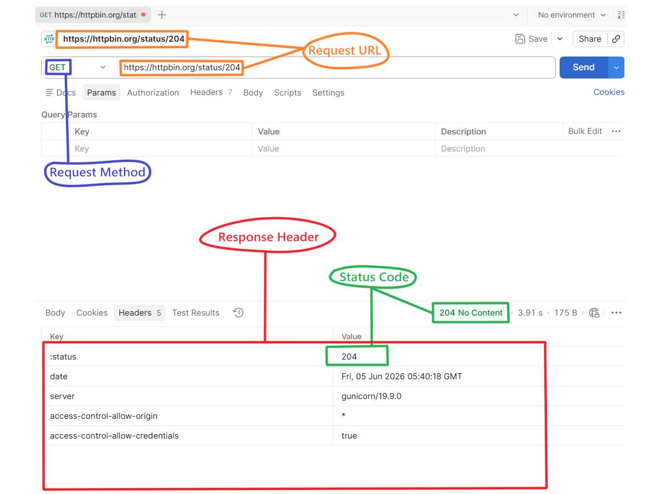Expand the open tabs list chevron

coord(516,15)
